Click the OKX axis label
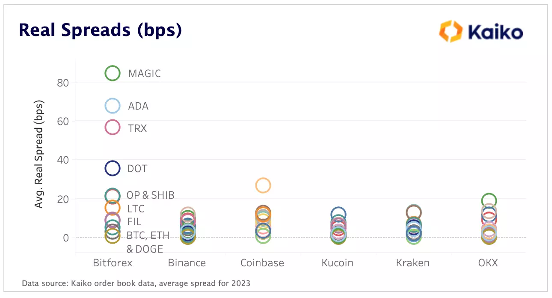 pos(488,262)
